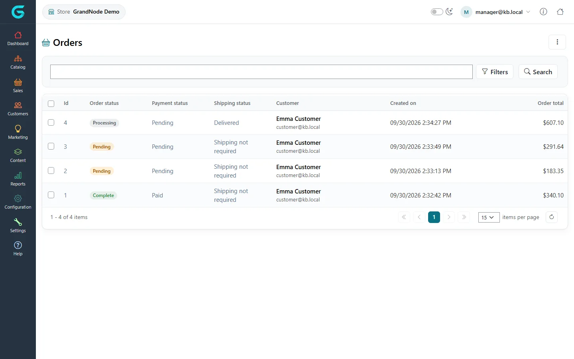
Task: Select page 1 in pagination
Action: [434, 217]
